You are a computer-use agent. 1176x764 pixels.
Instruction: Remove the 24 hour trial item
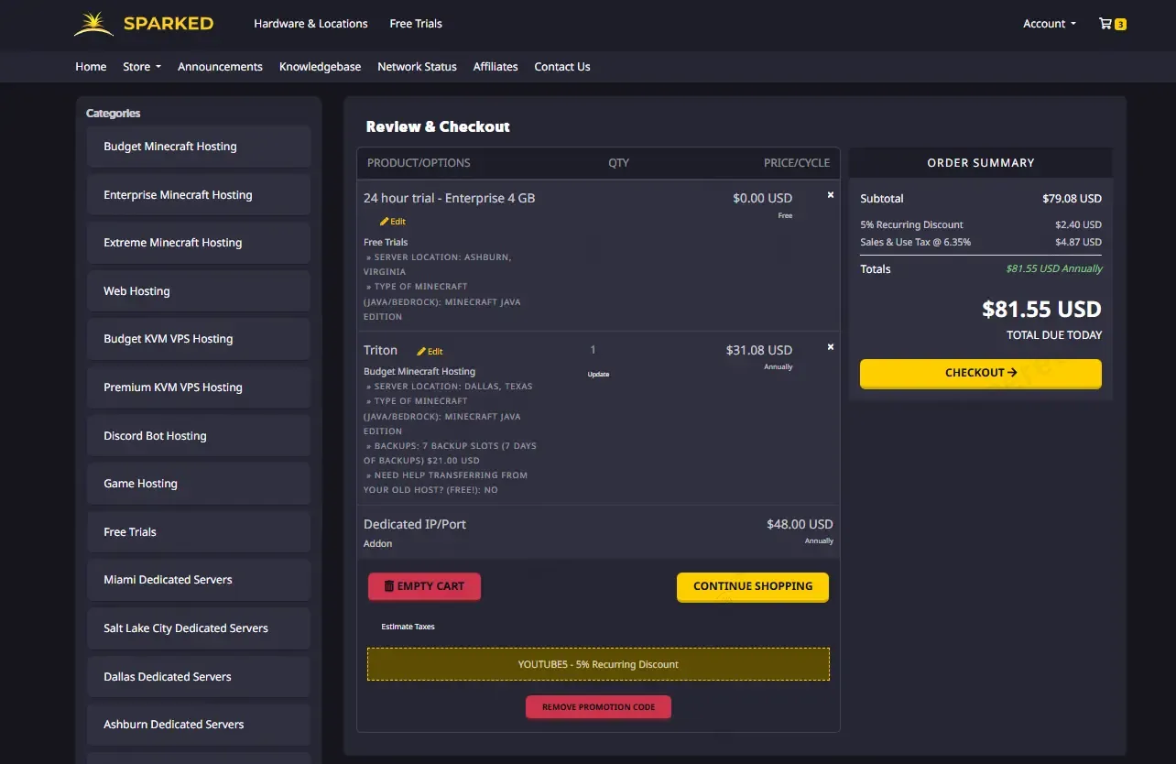(x=831, y=195)
